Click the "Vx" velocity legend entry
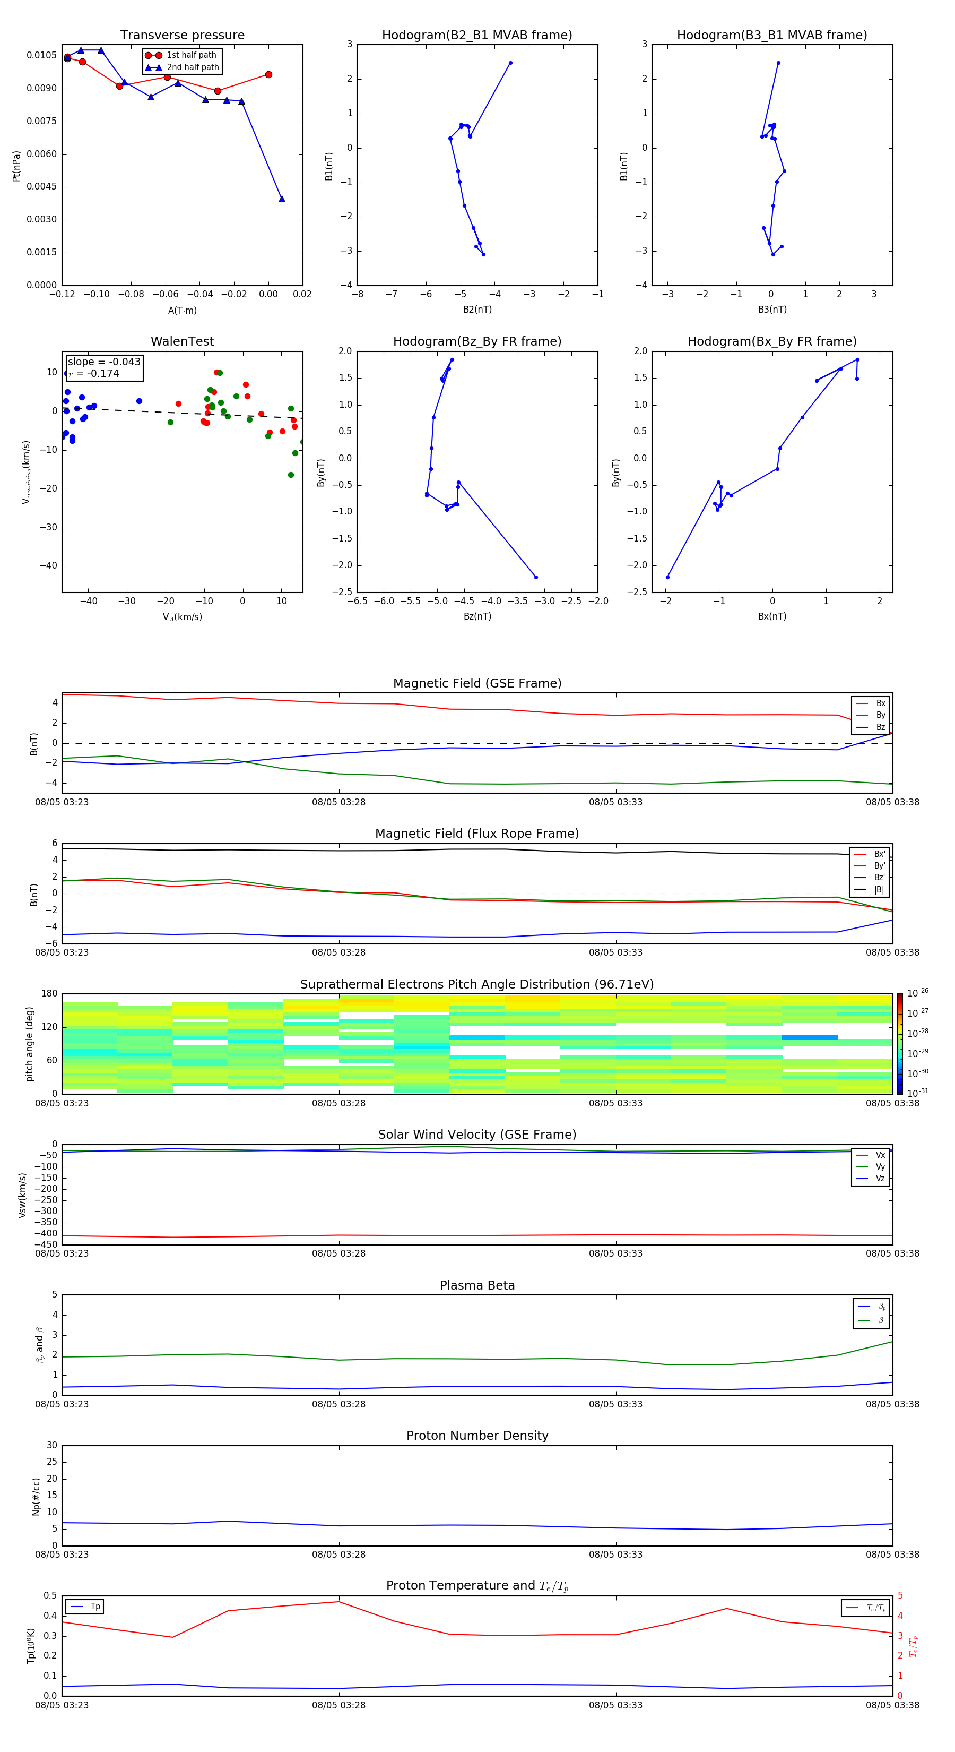The width and height of the screenshot is (955, 1752). 871,1155
